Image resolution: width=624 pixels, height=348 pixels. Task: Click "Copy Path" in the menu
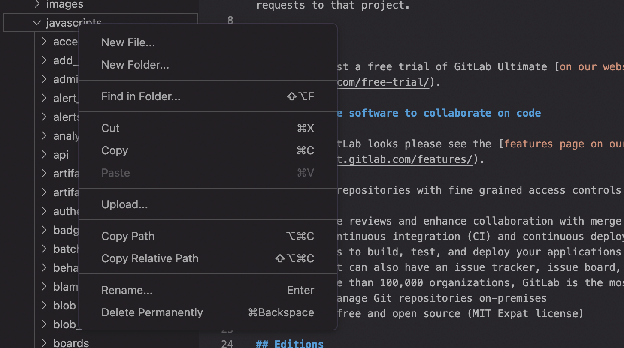pyautogui.click(x=127, y=236)
